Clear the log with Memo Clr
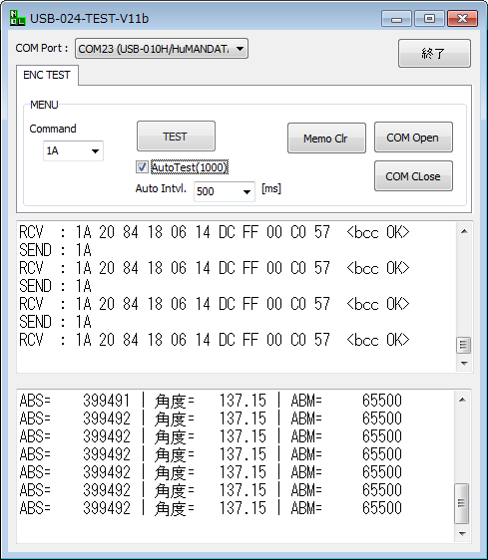Viewport: 488px width, 560px height. click(x=326, y=139)
